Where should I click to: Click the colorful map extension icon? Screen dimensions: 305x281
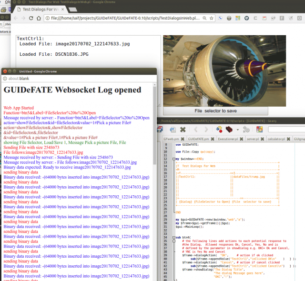coord(238,18)
